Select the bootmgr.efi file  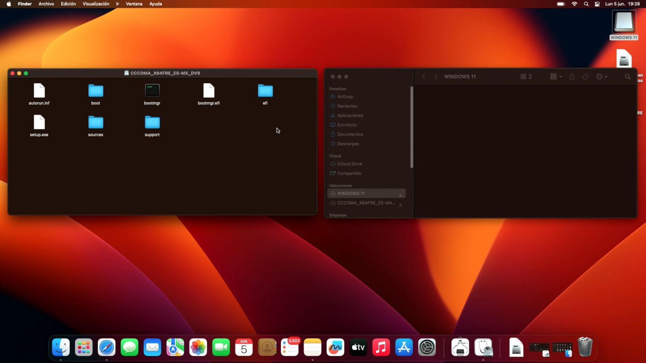click(209, 94)
